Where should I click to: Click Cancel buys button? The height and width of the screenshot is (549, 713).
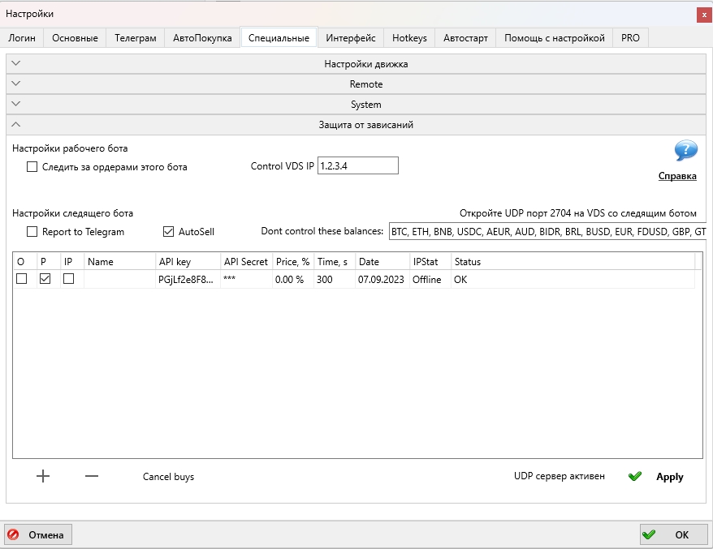click(x=168, y=477)
